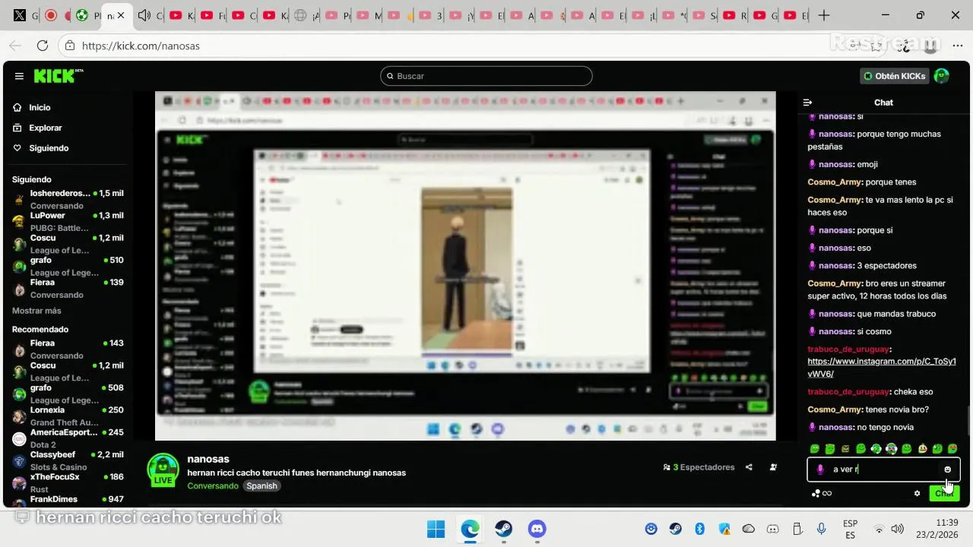
Task: Send message with green Chat button
Action: click(944, 493)
